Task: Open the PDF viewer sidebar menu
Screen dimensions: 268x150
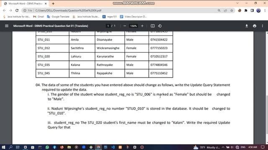Action: click(7, 26)
